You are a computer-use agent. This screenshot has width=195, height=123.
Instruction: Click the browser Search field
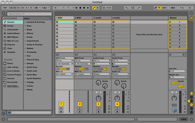(29, 14)
